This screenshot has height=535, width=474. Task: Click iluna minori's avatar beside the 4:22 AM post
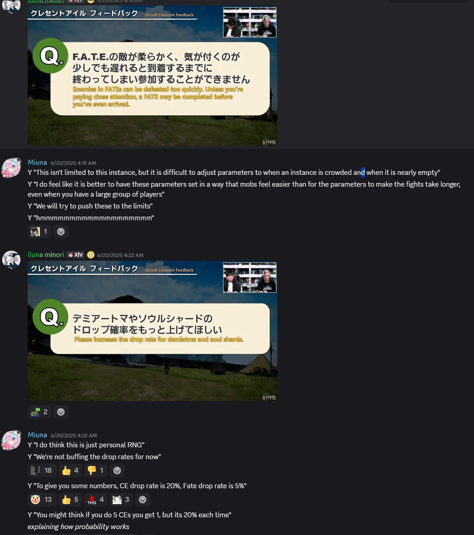click(x=11, y=260)
